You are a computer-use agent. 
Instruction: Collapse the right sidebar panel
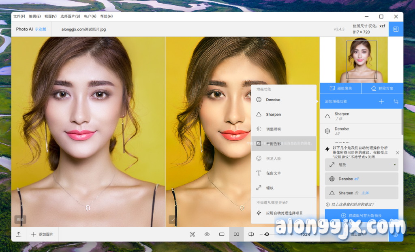tap(396, 29)
